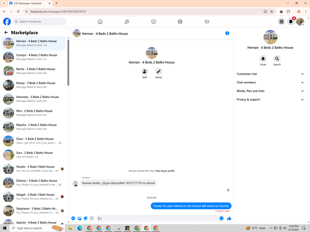Open the Friends icon in top navigation
This screenshot has height=232, width=310.
pyautogui.click(x=127, y=22)
